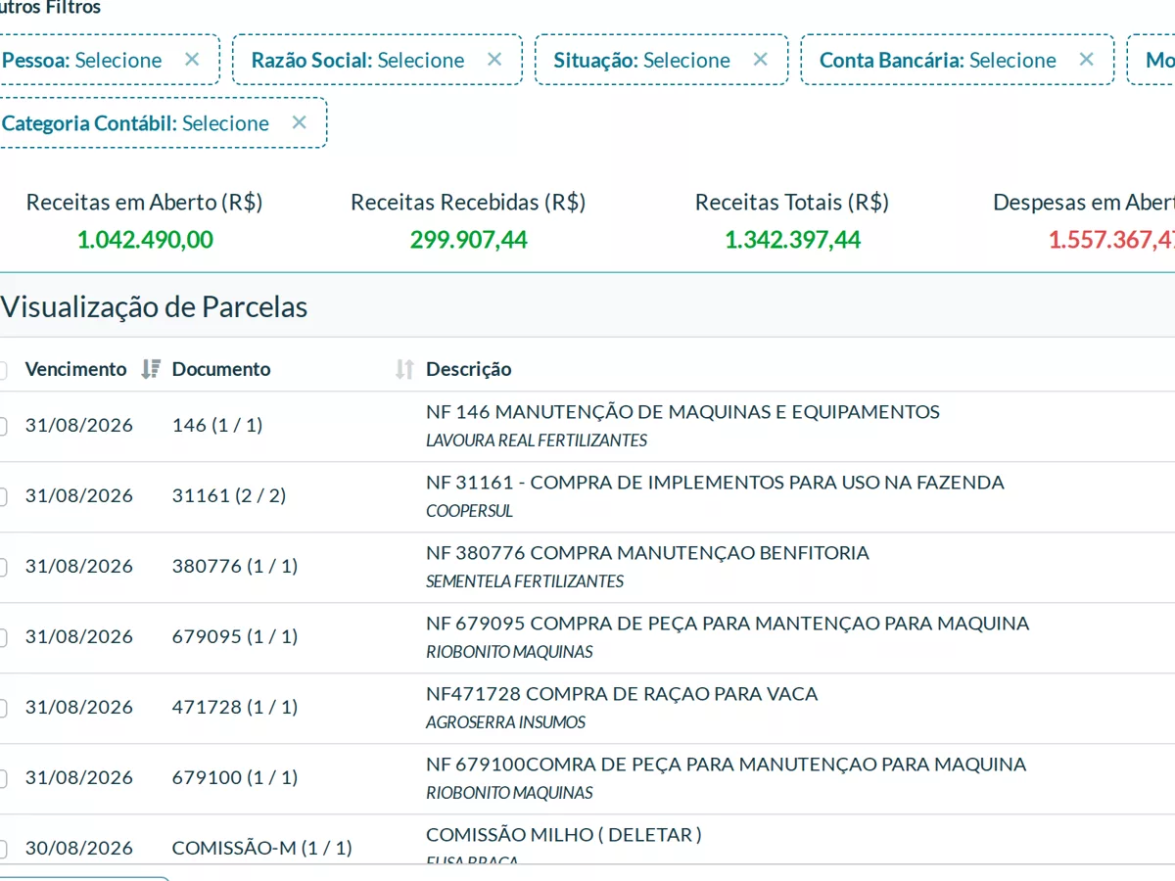Open NF 679095 COMPRA DE PEÇA description
The height and width of the screenshot is (881, 1175).
point(728,624)
